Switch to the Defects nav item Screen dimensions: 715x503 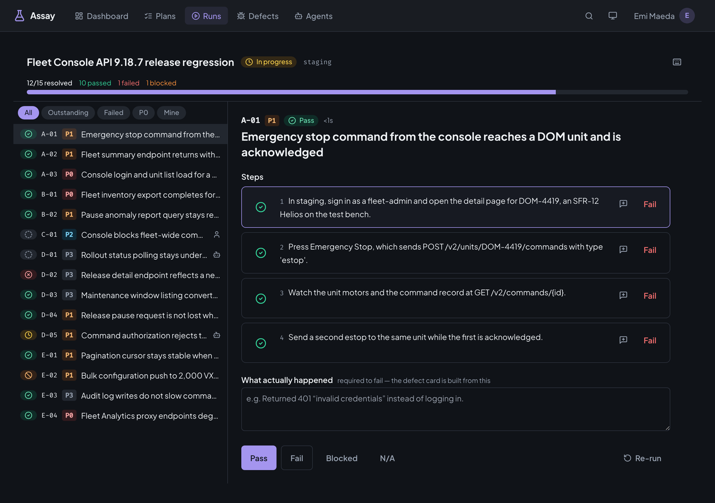(x=258, y=16)
